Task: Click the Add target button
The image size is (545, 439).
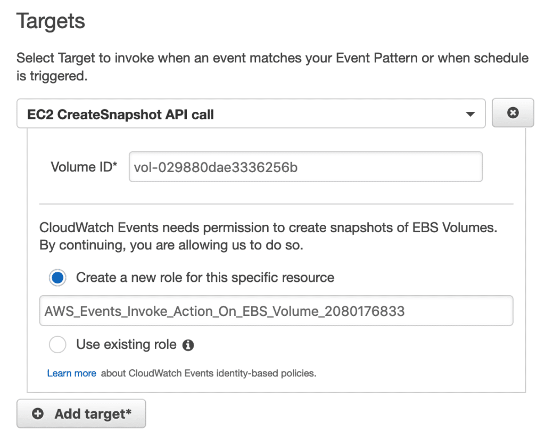Action: pyautogui.click(x=81, y=413)
